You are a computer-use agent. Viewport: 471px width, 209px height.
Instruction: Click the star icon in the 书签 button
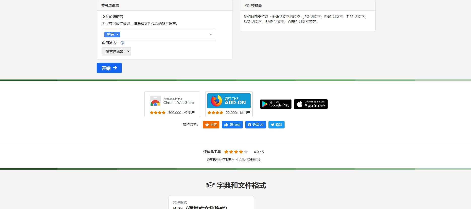click(x=207, y=125)
